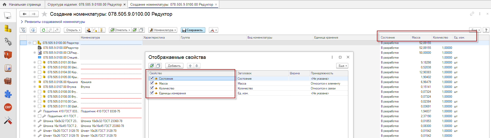The image size is (491, 138).
Task: Open the Открыть dropdown menu
Action: click(x=73, y=30)
